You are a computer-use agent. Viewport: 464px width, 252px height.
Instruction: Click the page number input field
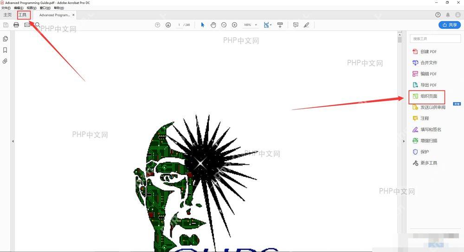pos(179,25)
